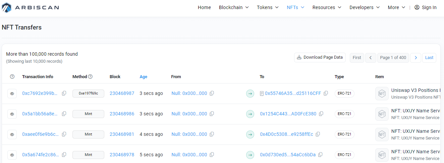Open block 230468987 link
The width and height of the screenshot is (444, 163).
pos(122,93)
